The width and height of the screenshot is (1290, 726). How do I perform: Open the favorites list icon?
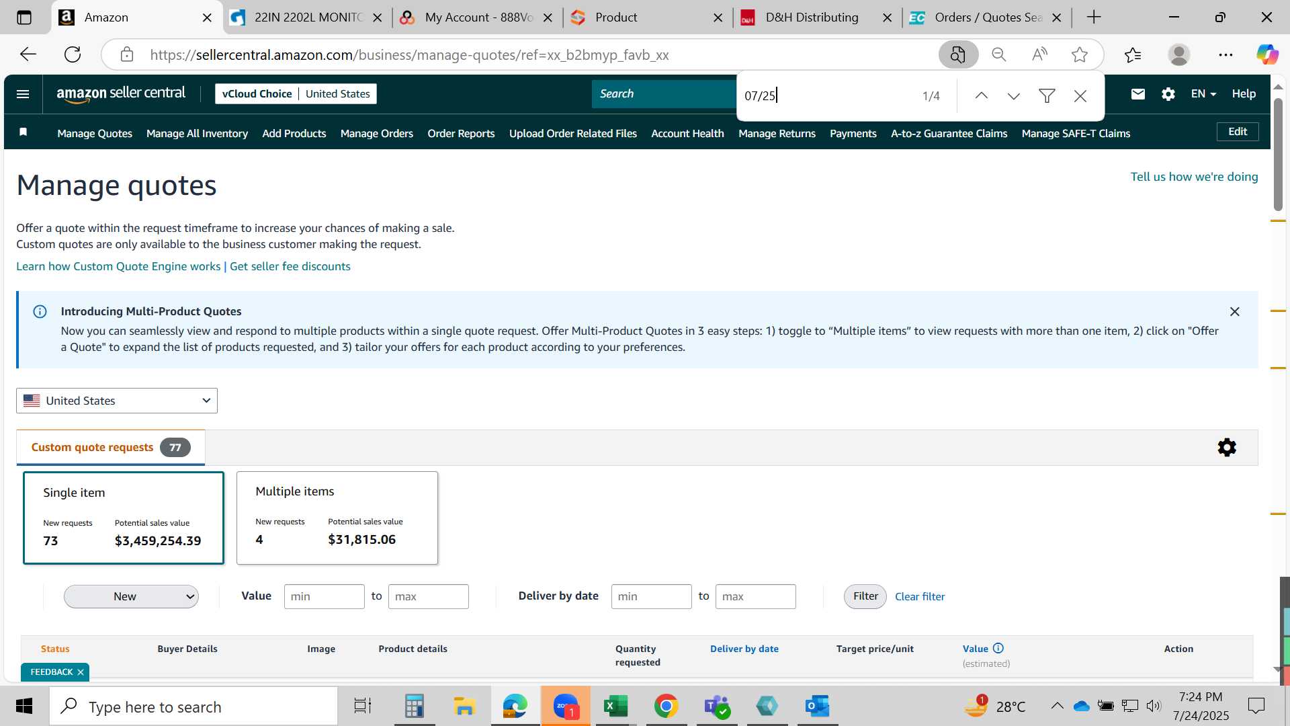[x=1133, y=54]
